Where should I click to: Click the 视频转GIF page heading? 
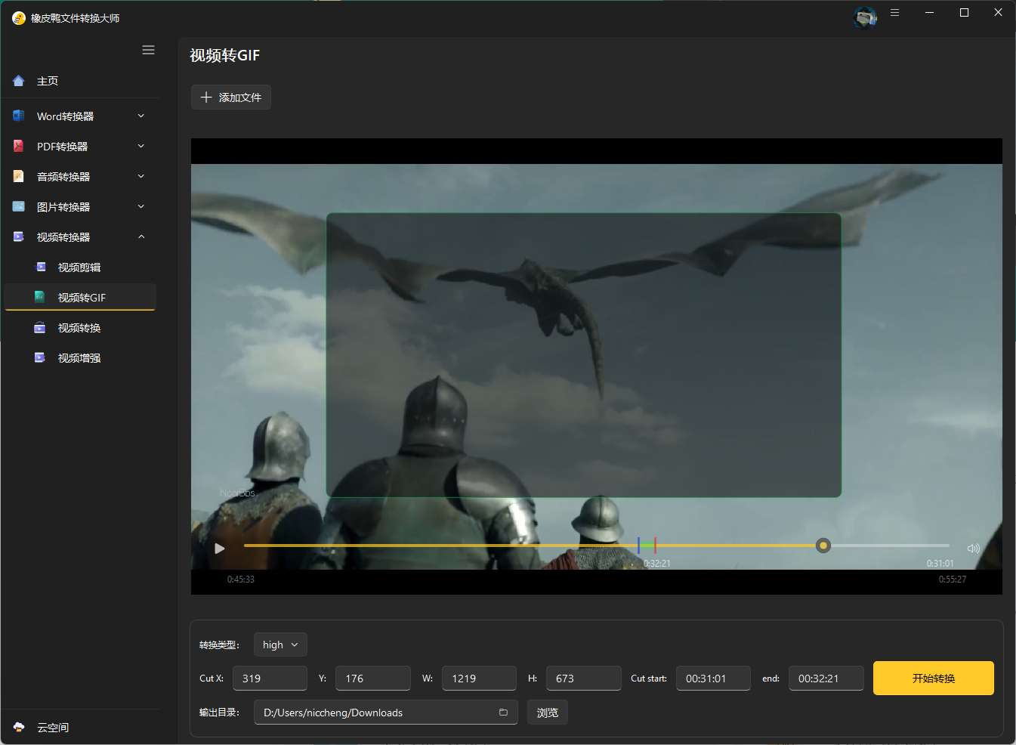coord(225,55)
